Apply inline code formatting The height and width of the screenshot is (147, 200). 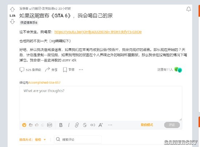coord(93,125)
